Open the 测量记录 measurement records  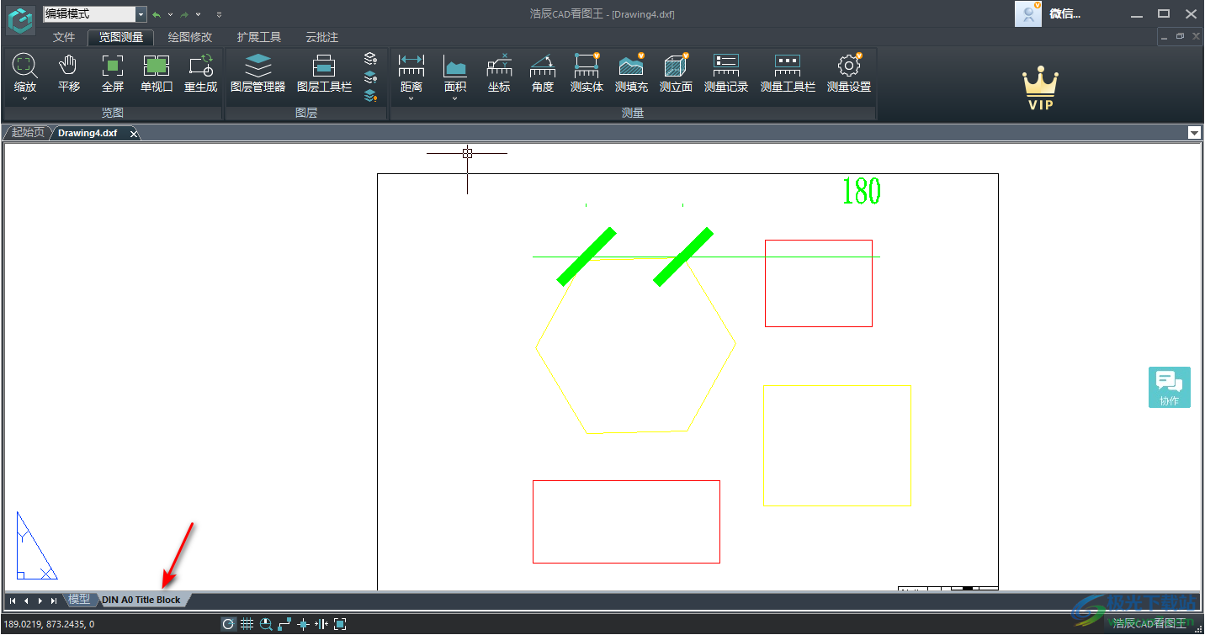click(725, 73)
